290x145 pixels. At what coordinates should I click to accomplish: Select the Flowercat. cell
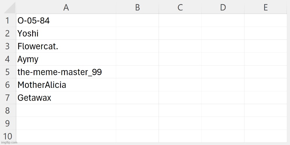tap(66, 46)
